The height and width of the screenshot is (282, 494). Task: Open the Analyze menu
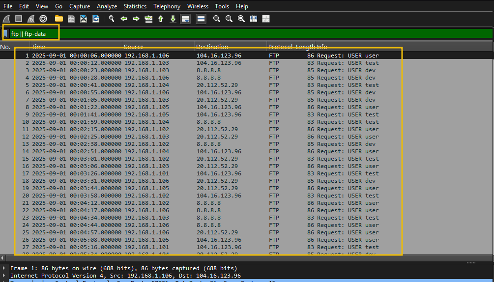coord(107,6)
